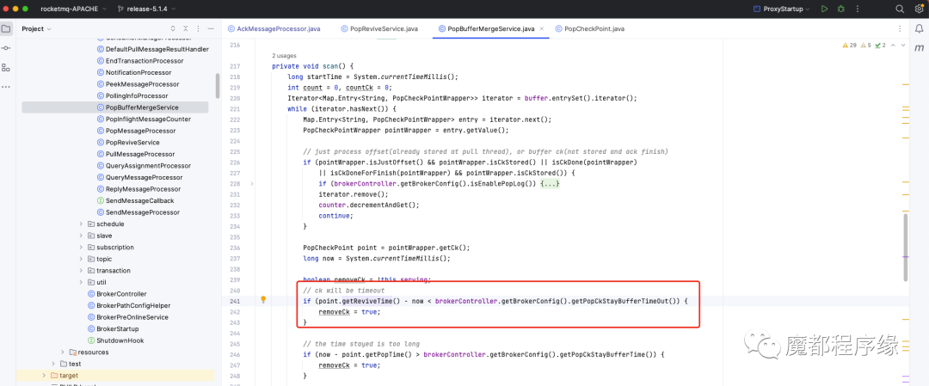Click Expand/Select Opened File icon in Project panel
This screenshot has height=386, width=929.
point(173,28)
